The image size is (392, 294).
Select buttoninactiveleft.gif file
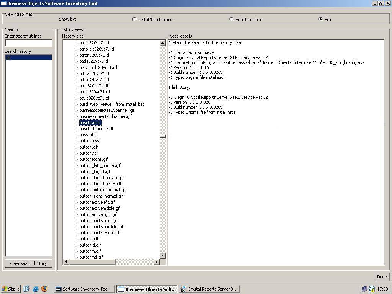pyautogui.click(x=98, y=220)
